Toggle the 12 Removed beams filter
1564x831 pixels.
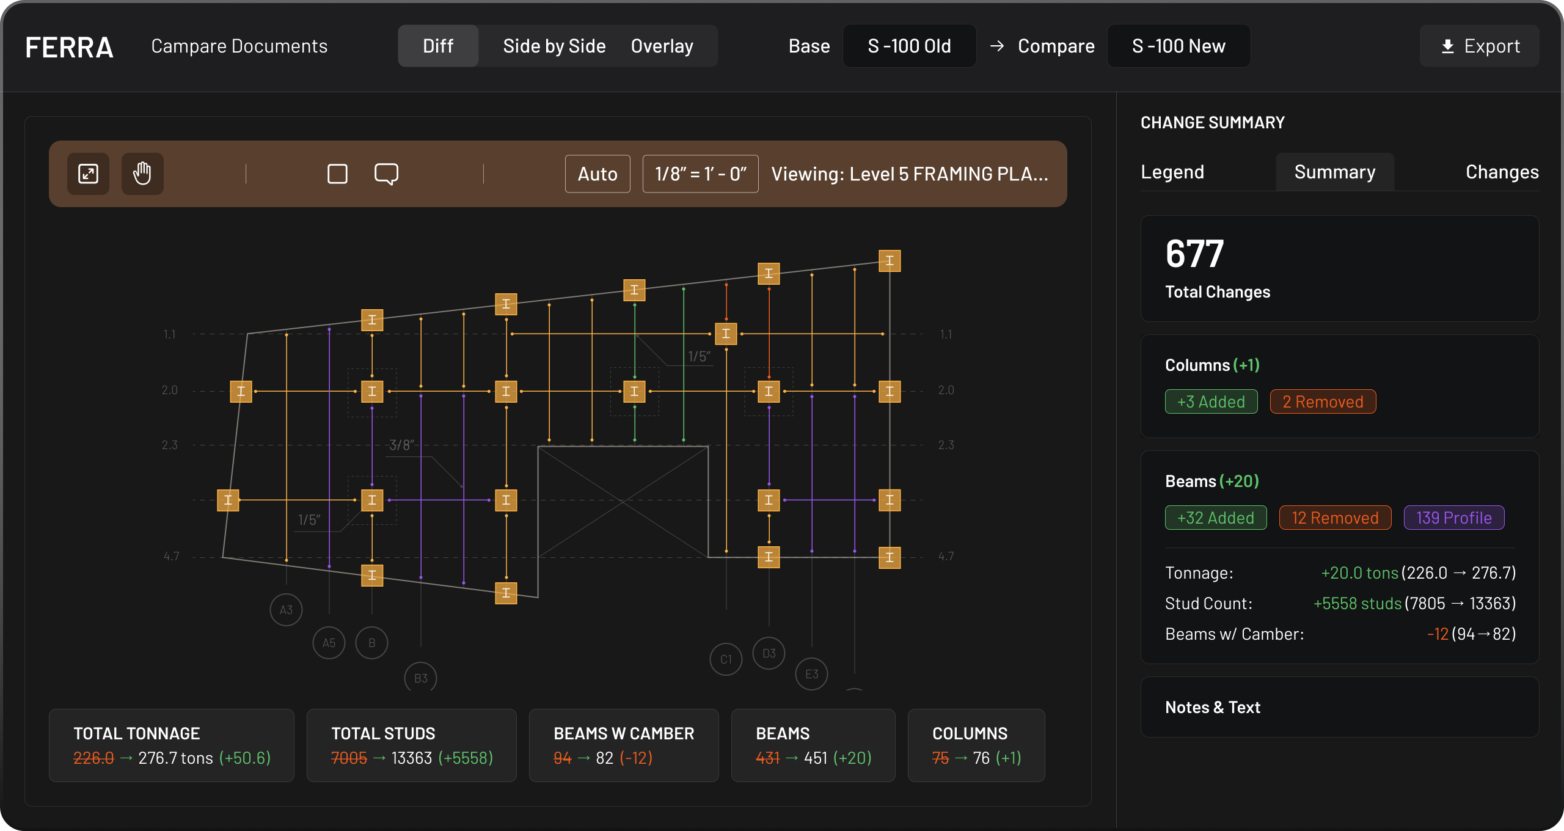tap(1335, 518)
